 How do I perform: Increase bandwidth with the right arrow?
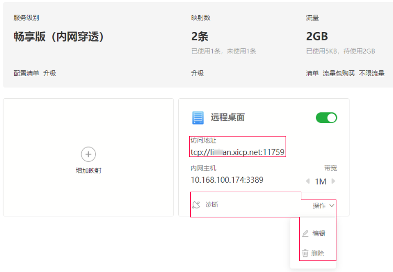[333, 181]
